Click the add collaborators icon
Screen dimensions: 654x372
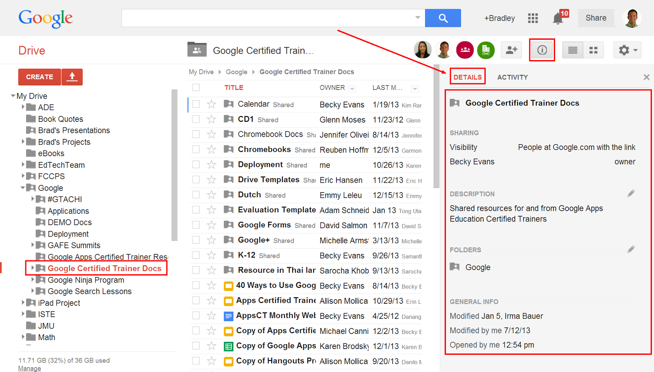(511, 49)
